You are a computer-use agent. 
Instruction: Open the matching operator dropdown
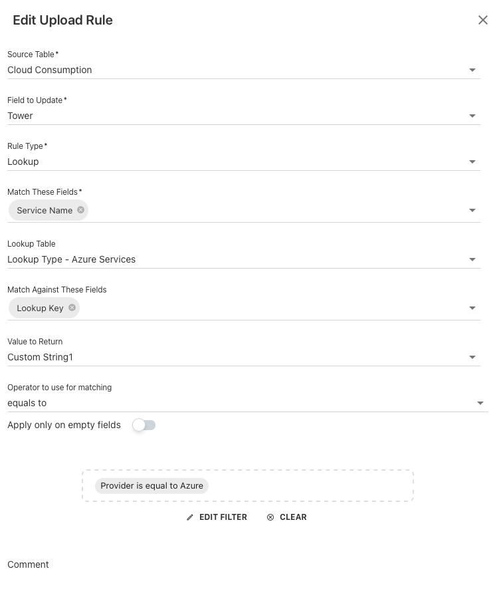pyautogui.click(x=480, y=404)
